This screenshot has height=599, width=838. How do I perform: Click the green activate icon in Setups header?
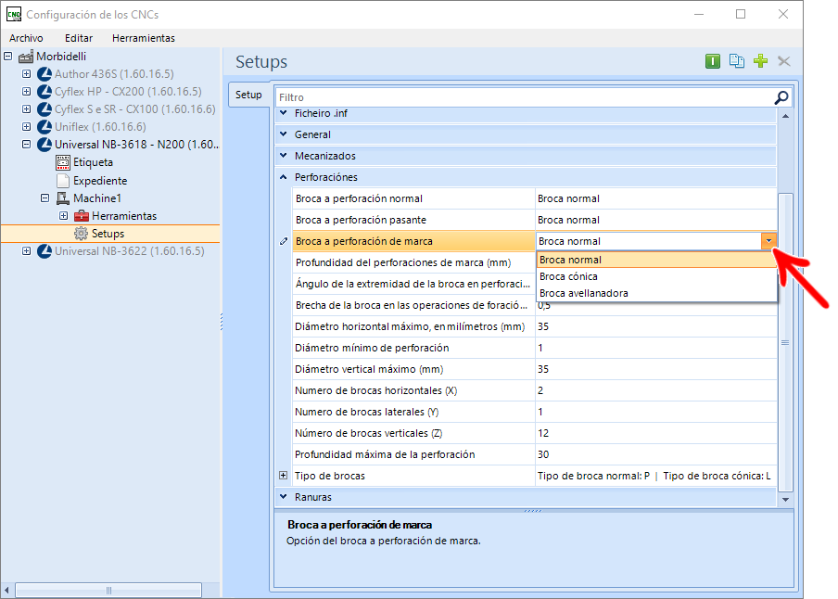[712, 61]
